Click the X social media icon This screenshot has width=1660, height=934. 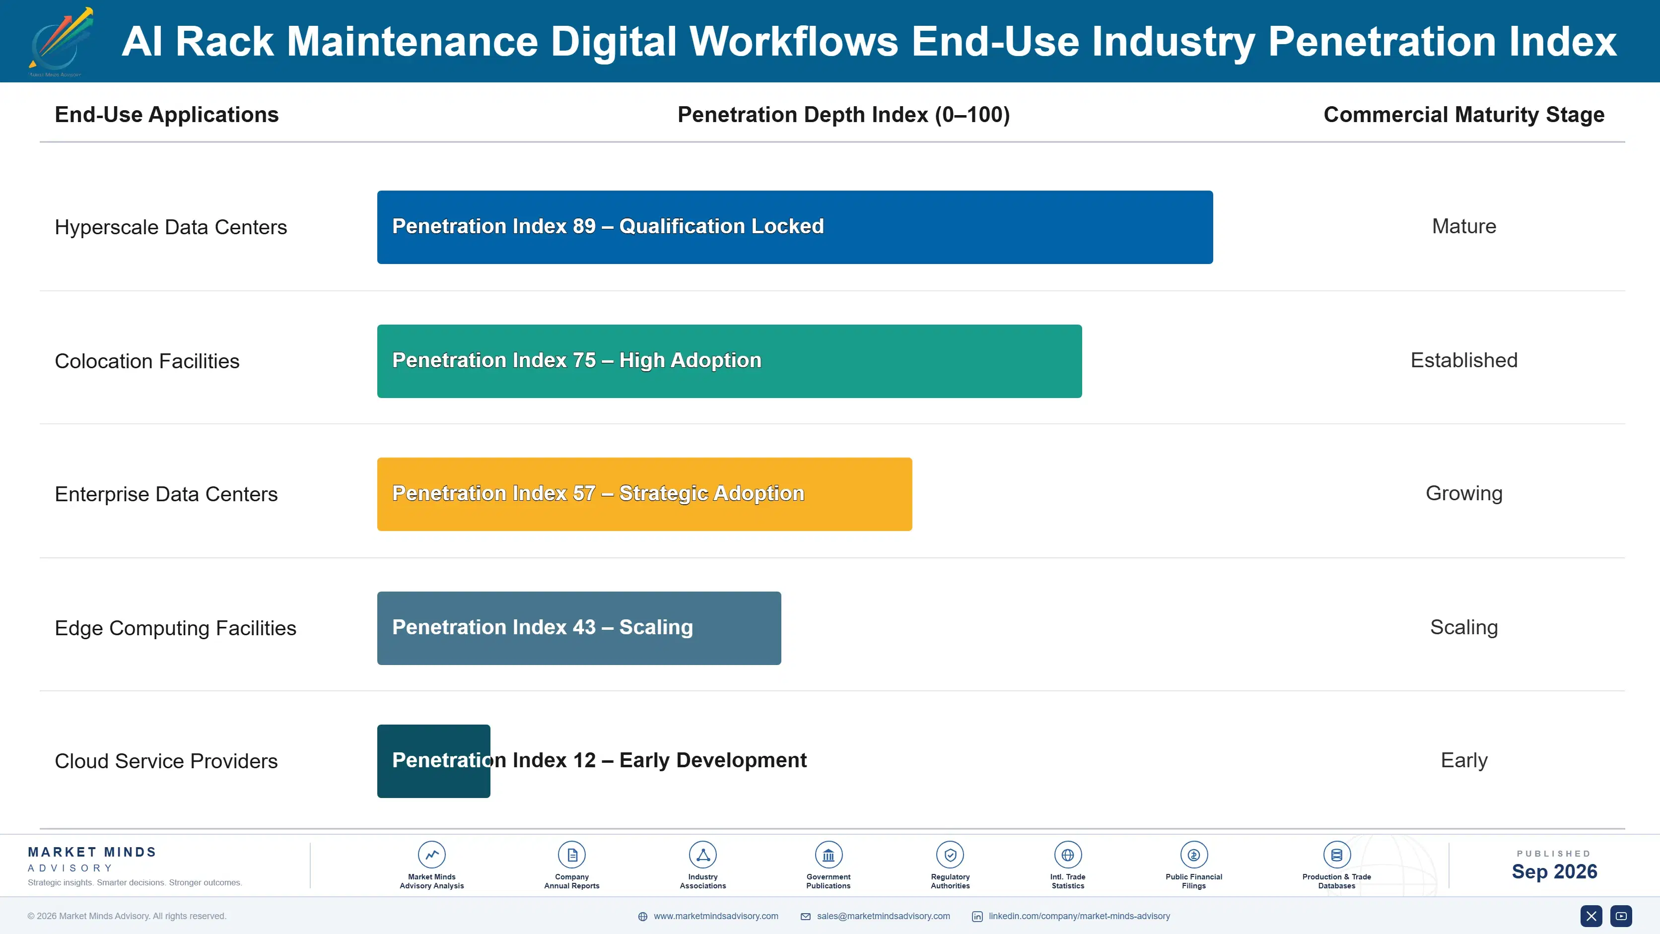pos(1591,916)
